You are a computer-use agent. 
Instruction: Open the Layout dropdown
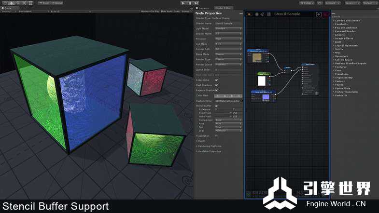tap(369, 3)
